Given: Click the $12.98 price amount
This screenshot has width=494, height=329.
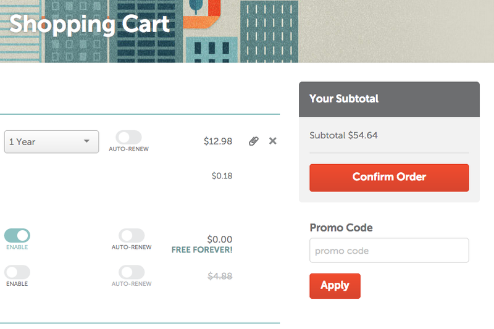Looking at the screenshot, I should (218, 141).
